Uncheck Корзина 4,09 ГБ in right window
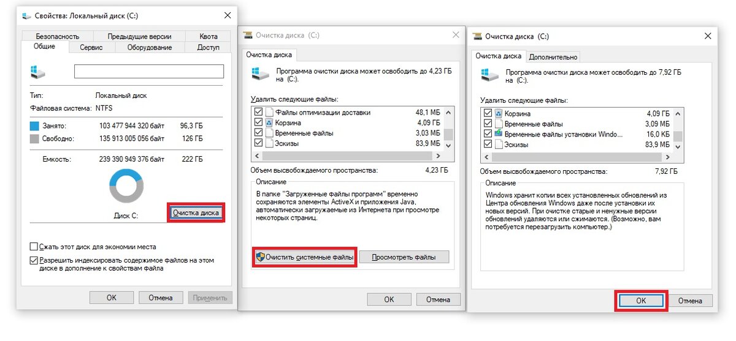Screen dimensions: 736x341 click(x=488, y=113)
